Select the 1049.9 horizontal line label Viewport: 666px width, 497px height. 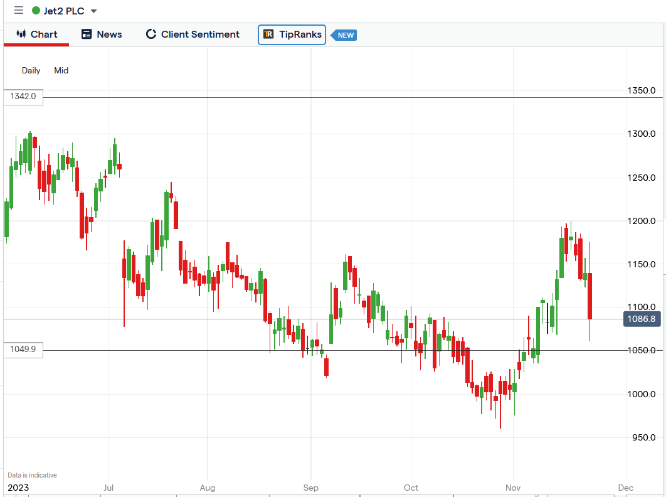click(x=23, y=350)
